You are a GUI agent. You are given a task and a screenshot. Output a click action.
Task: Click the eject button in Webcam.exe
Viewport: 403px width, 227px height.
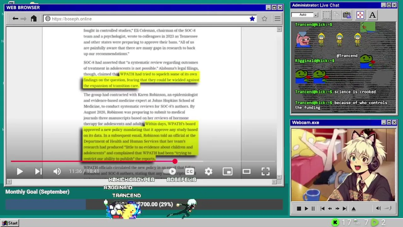354,209
